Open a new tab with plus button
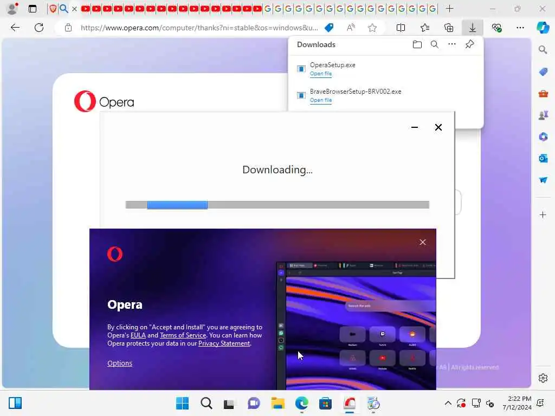Viewport: 555px width, 416px height. point(449,9)
